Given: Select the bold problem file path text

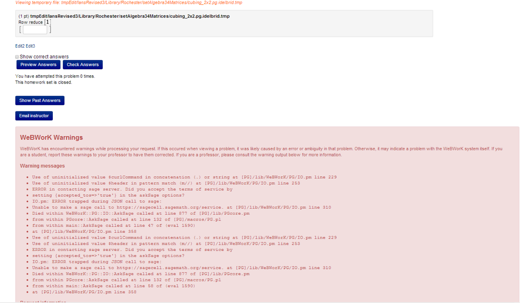Looking at the screenshot, I should click(x=130, y=16).
